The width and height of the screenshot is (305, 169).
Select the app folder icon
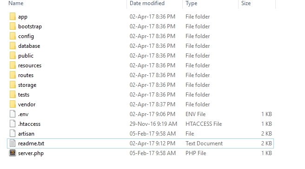coord(13,17)
